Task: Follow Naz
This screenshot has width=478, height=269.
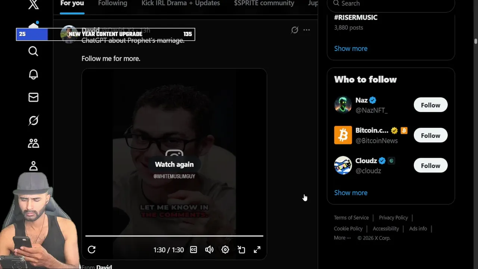Action: click(x=430, y=105)
